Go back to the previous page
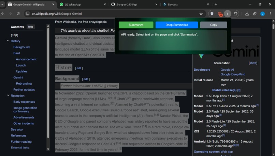This screenshot has width=275, height=156. click(x=3, y=14)
